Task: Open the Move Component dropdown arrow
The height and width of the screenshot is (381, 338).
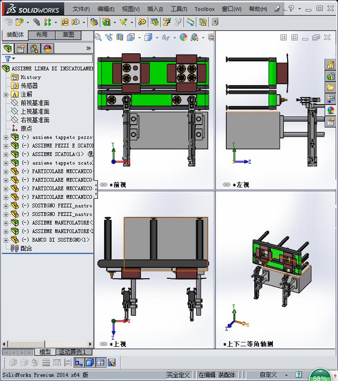Action: pos(84,23)
